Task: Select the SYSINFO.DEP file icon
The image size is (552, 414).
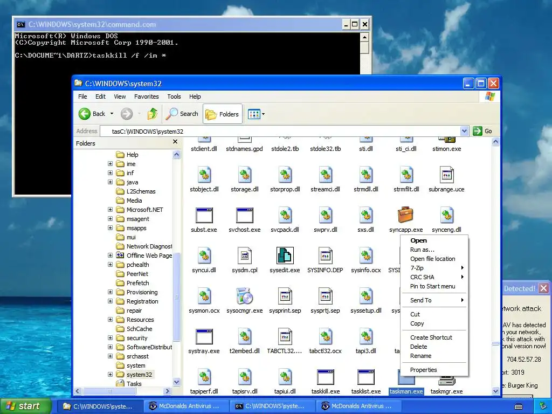Action: (325, 256)
